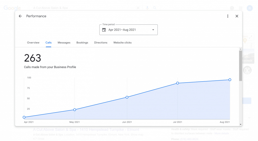Viewport: 258px width, 141px height.
Task: Click the 263 calls total number
Action: tap(33, 58)
